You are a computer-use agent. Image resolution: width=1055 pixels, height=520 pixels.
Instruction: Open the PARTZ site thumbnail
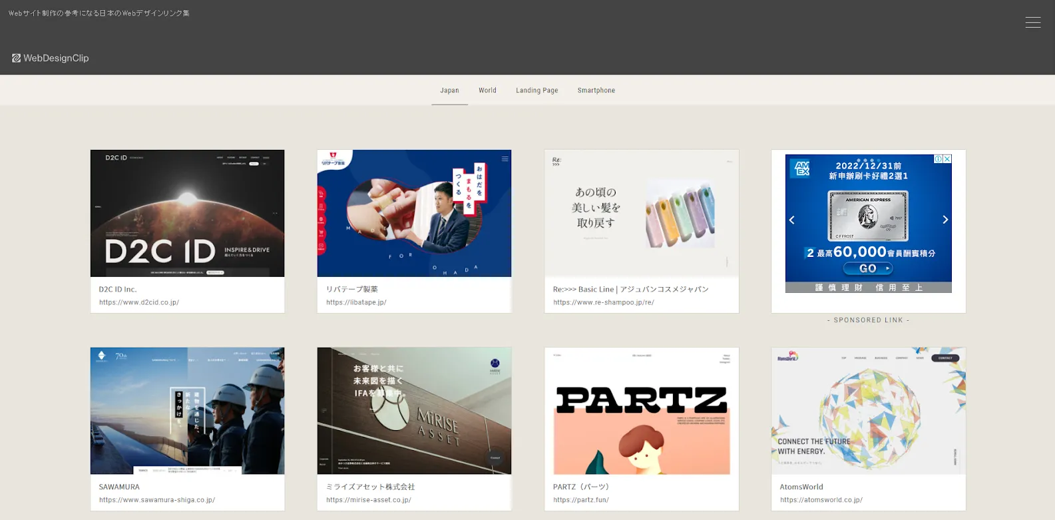point(642,411)
